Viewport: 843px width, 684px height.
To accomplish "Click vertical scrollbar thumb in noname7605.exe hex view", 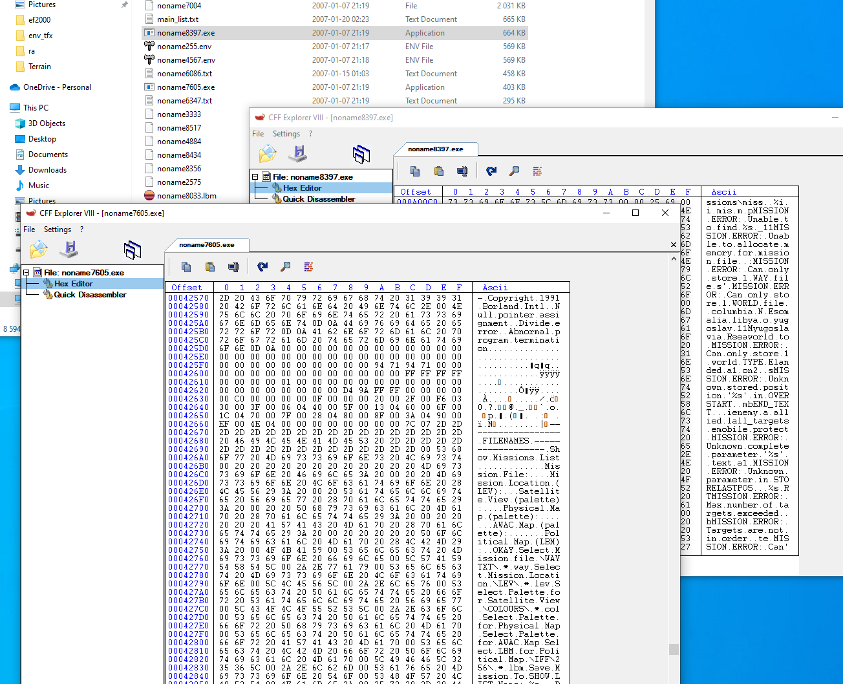I will pyautogui.click(x=674, y=649).
